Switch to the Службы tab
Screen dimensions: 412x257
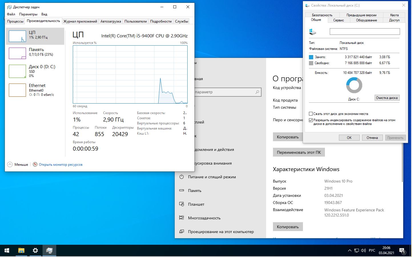tap(182, 21)
